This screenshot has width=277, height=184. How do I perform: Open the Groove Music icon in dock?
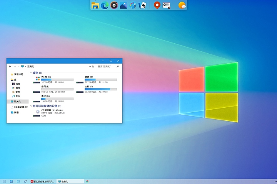click(x=114, y=5)
